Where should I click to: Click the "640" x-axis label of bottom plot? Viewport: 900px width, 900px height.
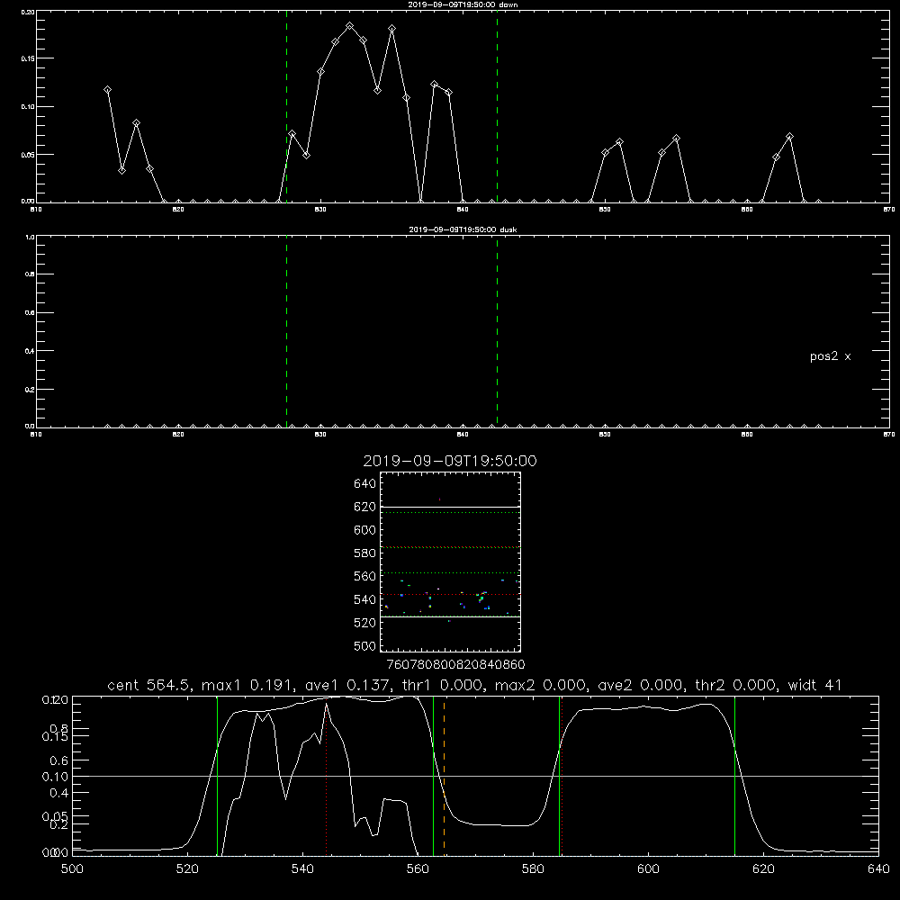pos(878,869)
